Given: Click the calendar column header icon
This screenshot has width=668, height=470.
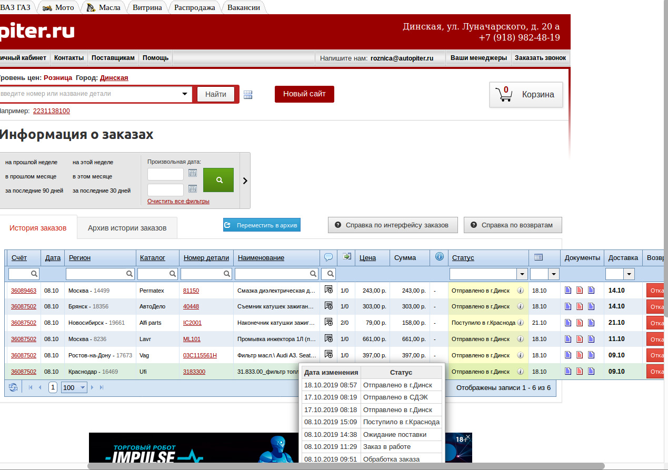Looking at the screenshot, I should click(x=538, y=257).
